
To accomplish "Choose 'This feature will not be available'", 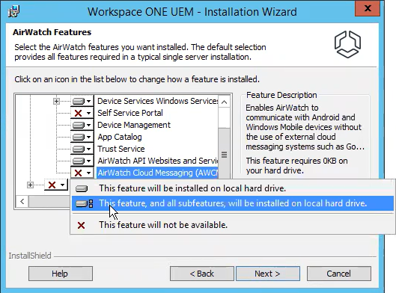I will tap(232, 225).
